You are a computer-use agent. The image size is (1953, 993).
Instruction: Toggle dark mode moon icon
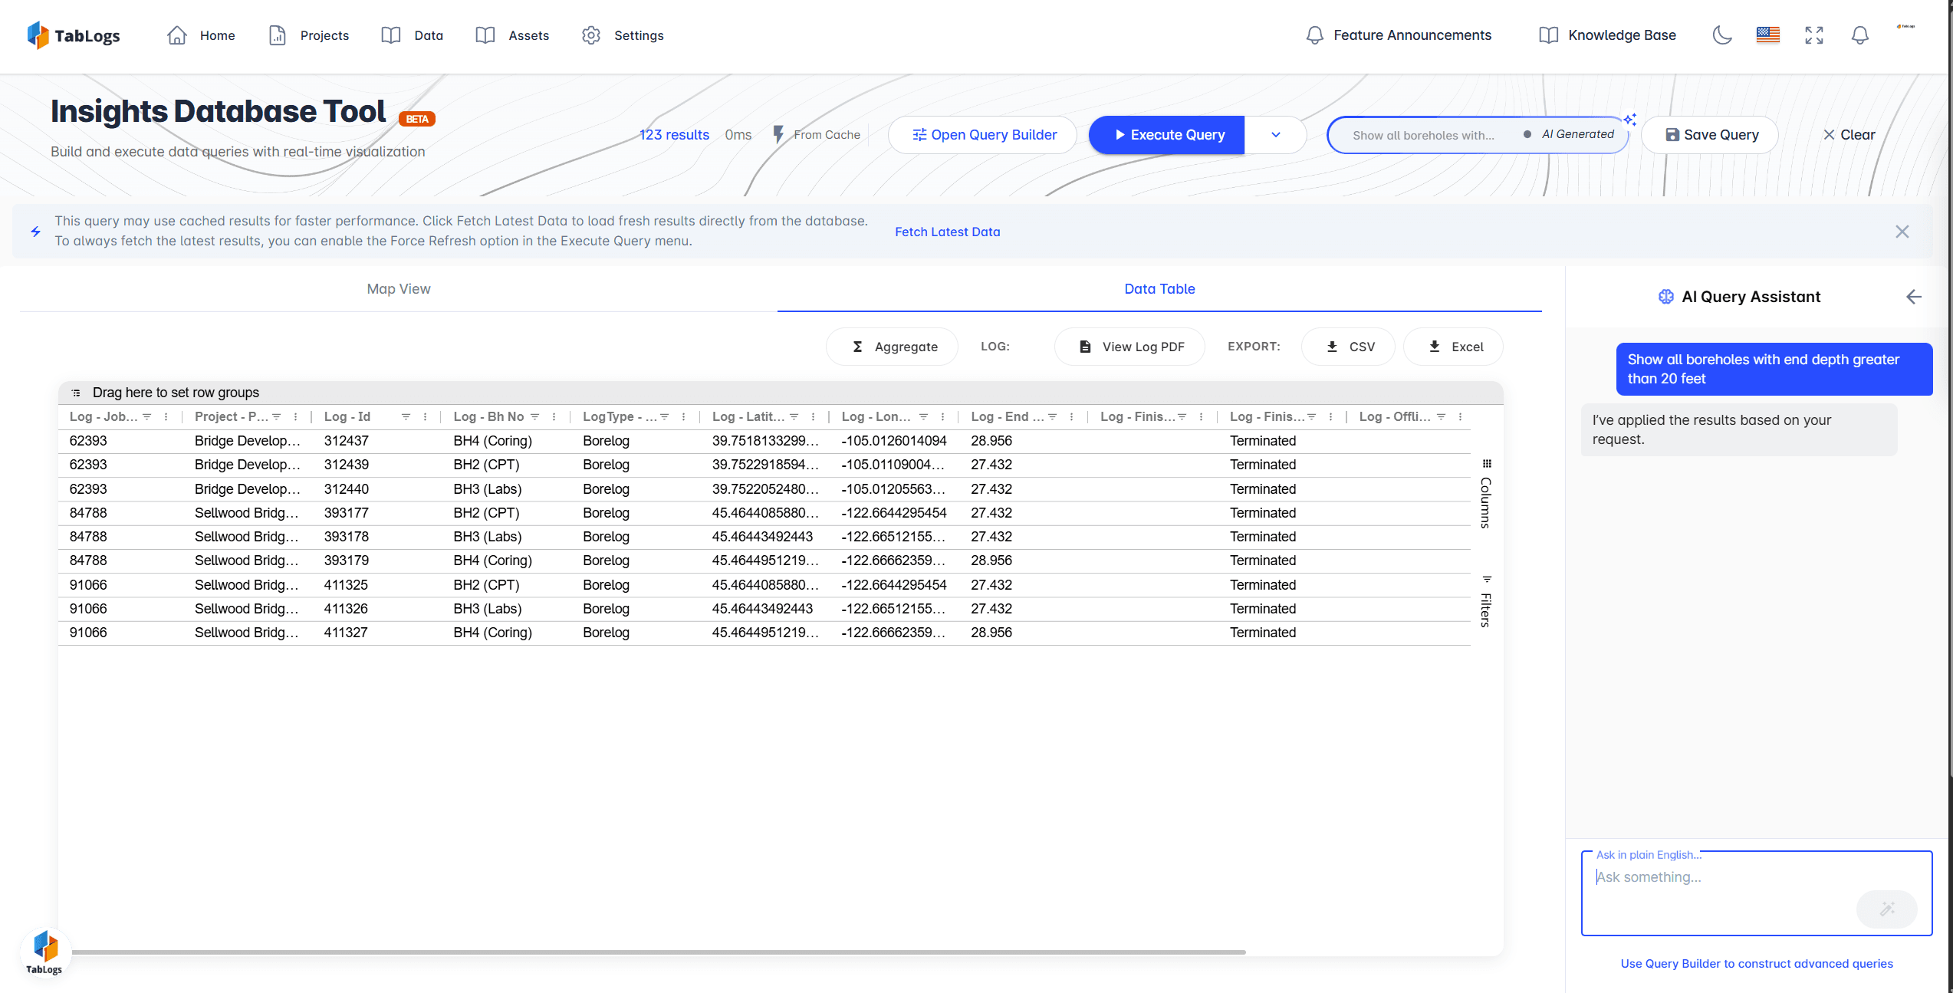click(x=1722, y=35)
